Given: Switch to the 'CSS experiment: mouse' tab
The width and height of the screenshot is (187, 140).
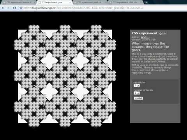Looking at the screenshot, I should (x=19, y=2).
